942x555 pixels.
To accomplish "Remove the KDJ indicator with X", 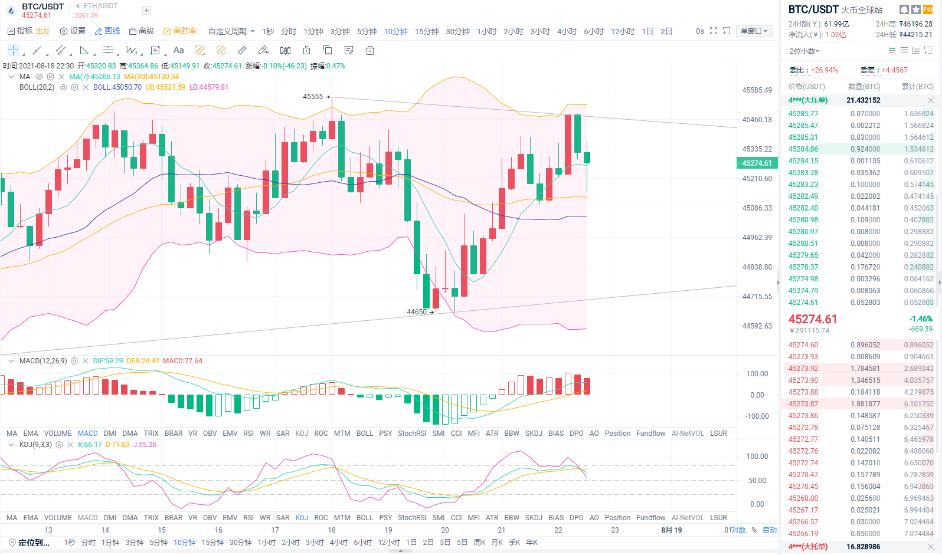I will (x=70, y=445).
